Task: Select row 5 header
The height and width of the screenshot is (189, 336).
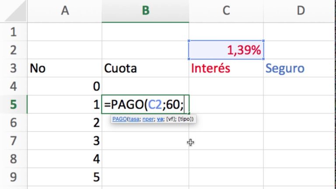Action: 14,105
